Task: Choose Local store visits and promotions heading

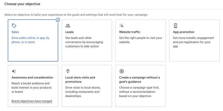Action: point(80,80)
